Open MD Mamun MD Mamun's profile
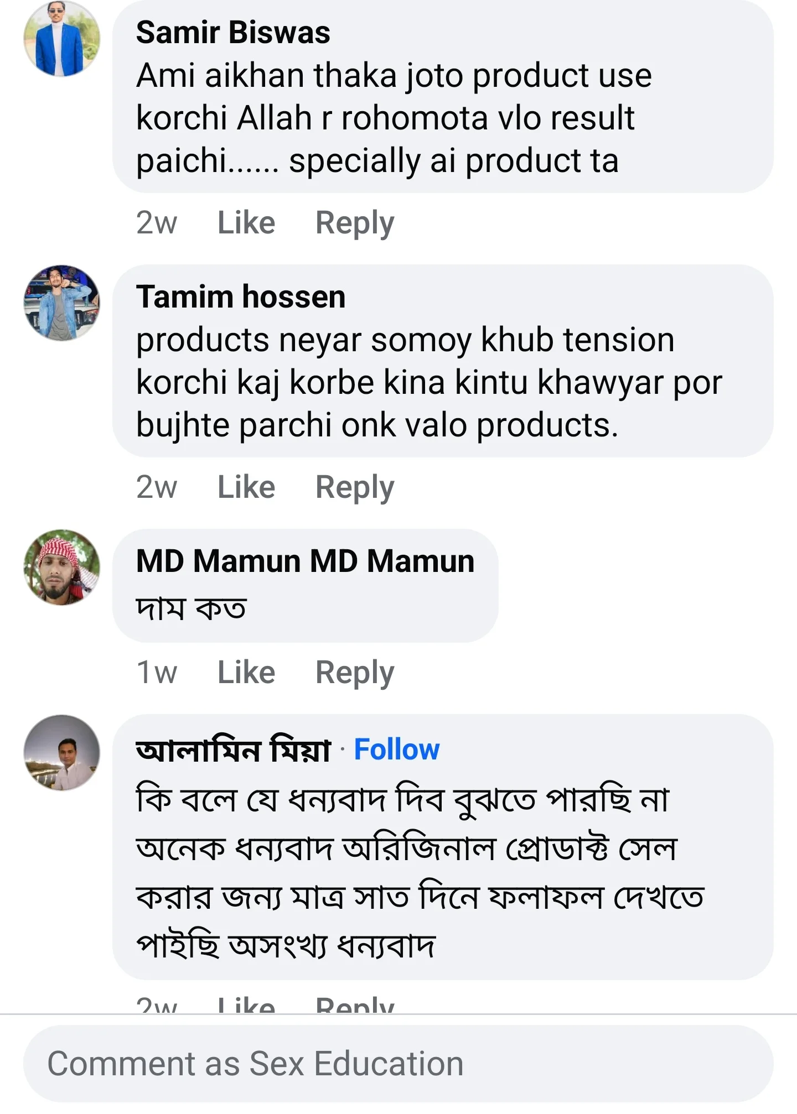The image size is (797, 1114). (x=304, y=562)
